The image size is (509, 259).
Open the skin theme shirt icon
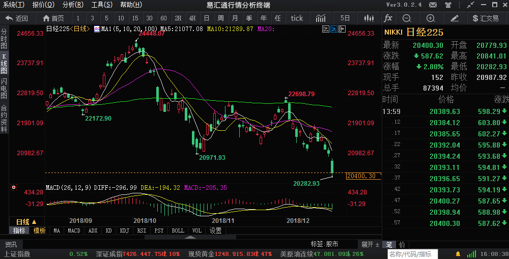click(448, 5)
